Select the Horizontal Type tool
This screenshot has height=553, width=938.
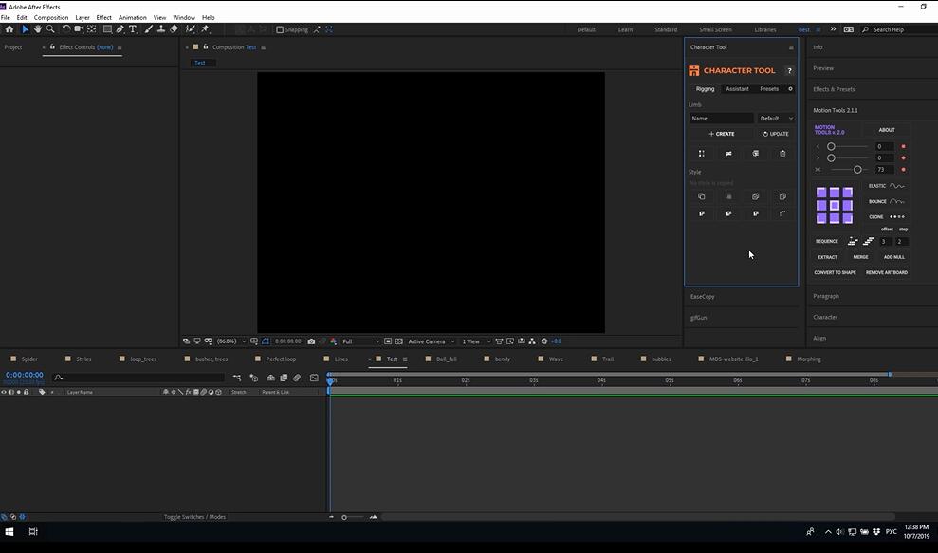[x=133, y=28]
